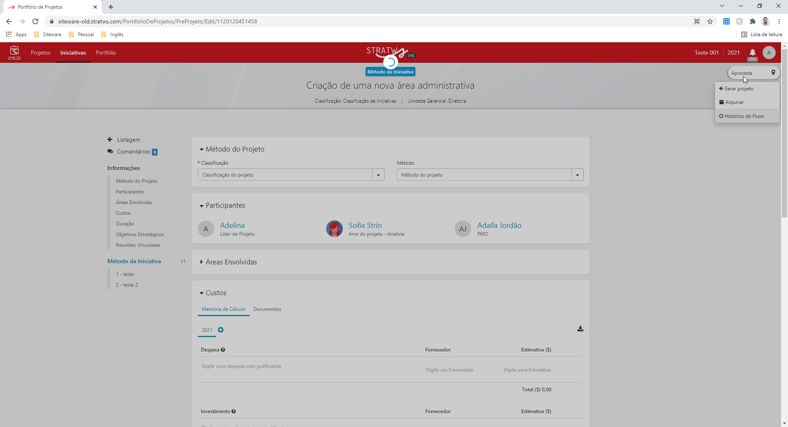788x427 pixels.
Task: Open the '1 - teste' sidebar item
Action: tap(125, 274)
